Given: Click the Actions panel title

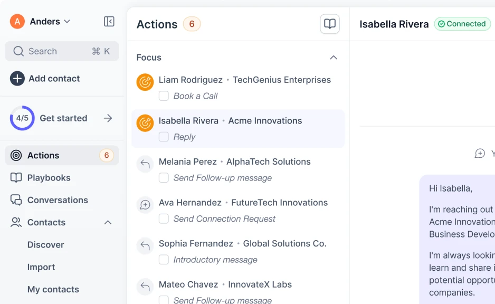Looking at the screenshot, I should [157, 24].
